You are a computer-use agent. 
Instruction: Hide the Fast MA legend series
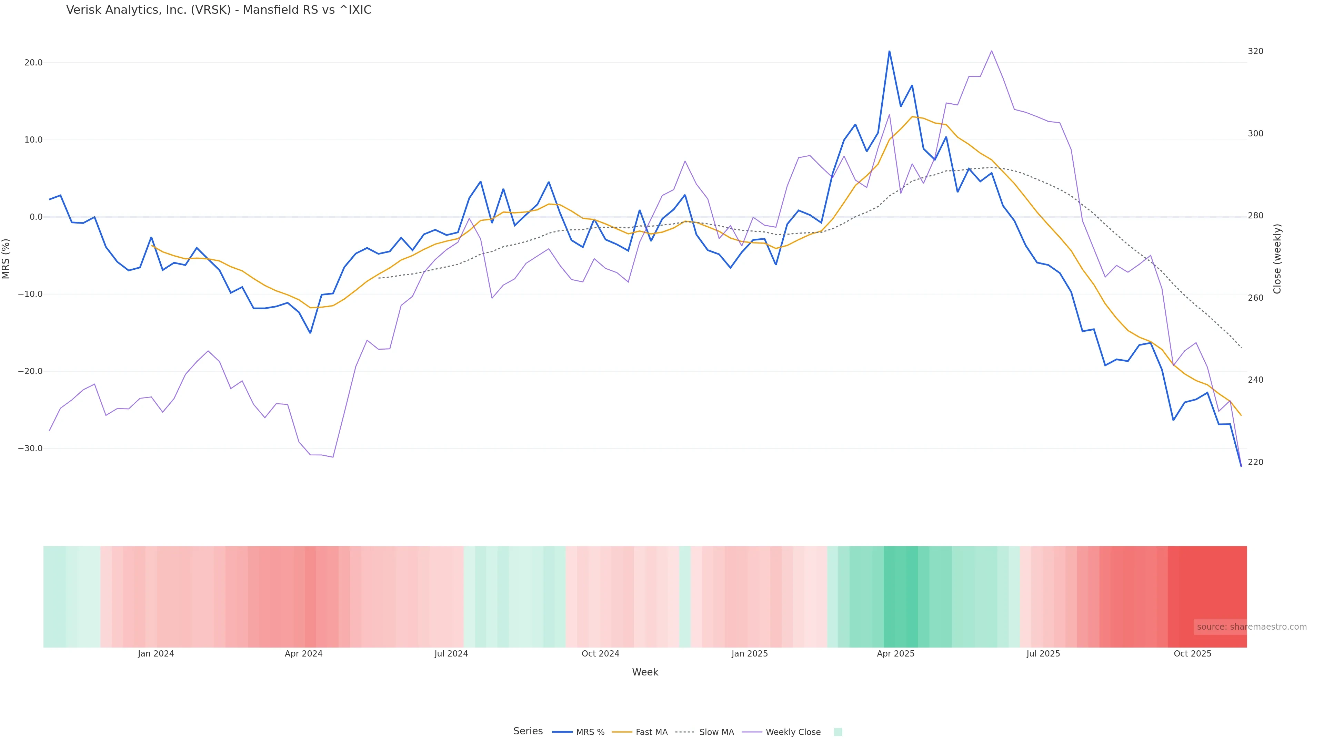651,732
